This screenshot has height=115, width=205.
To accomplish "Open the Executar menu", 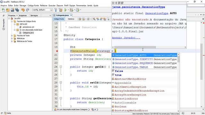I will tap(52, 5).
